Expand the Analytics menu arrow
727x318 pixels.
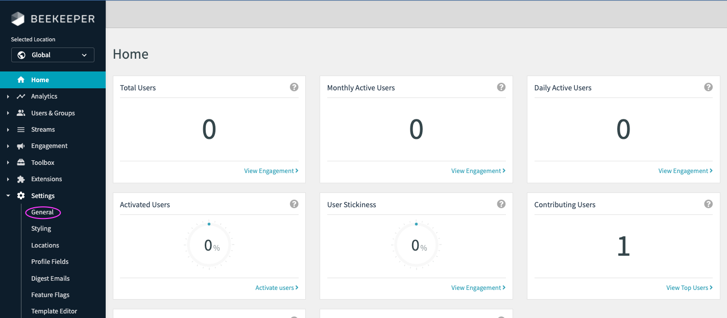coord(8,96)
